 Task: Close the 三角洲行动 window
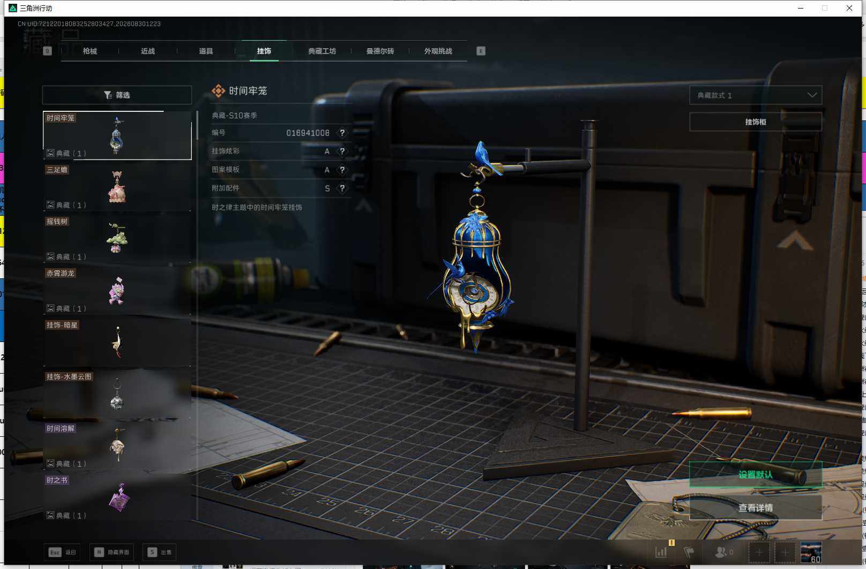click(x=849, y=8)
